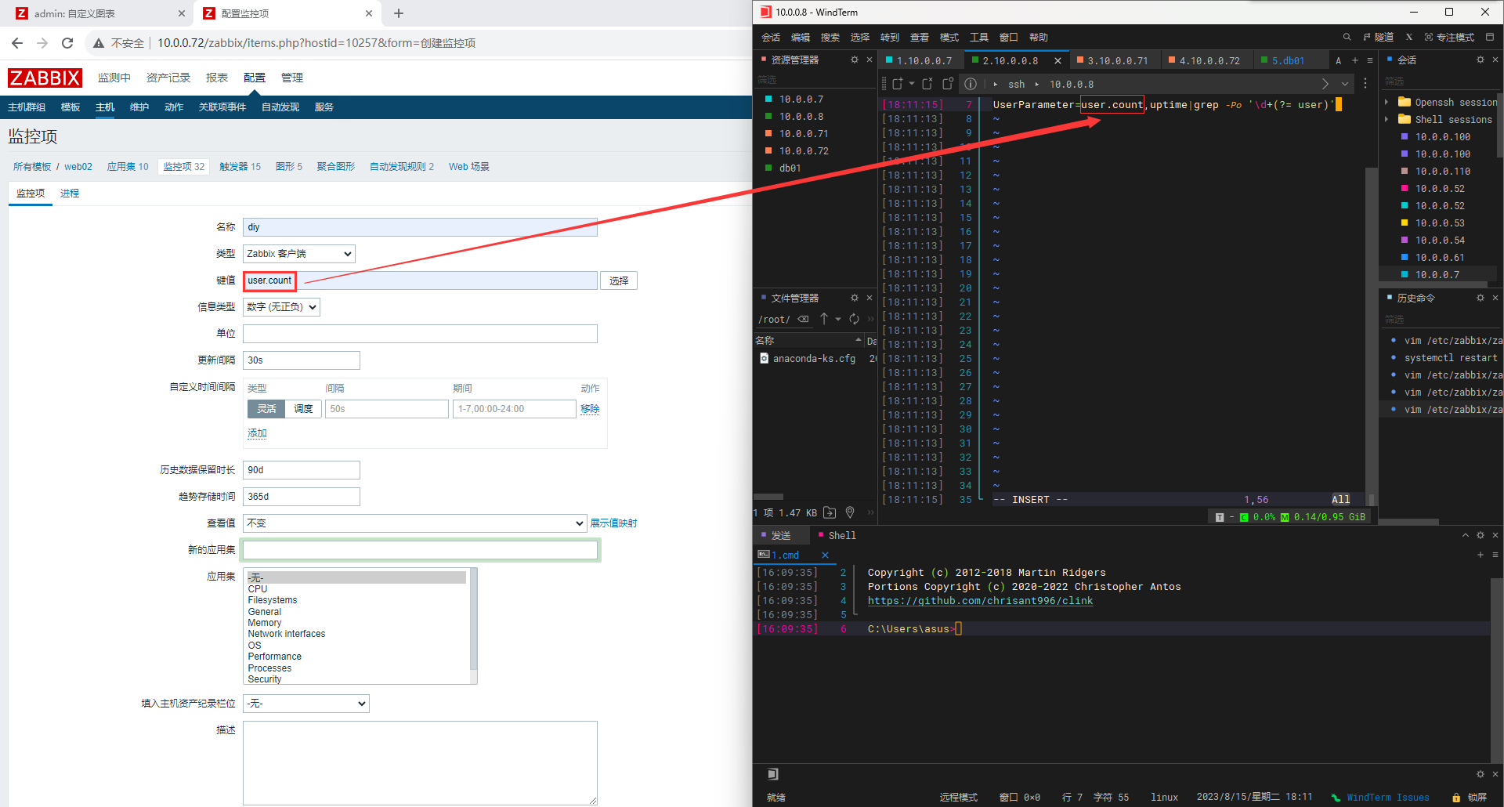Viewport: 1504px width, 807px height.
Task: Click the session info icon in terminal toolbar
Action: click(971, 84)
